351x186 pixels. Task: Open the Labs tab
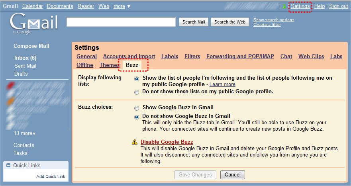coord(336,57)
